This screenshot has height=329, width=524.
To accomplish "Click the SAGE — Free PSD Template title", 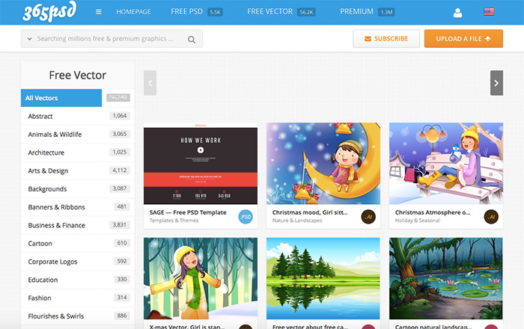I will point(188,212).
